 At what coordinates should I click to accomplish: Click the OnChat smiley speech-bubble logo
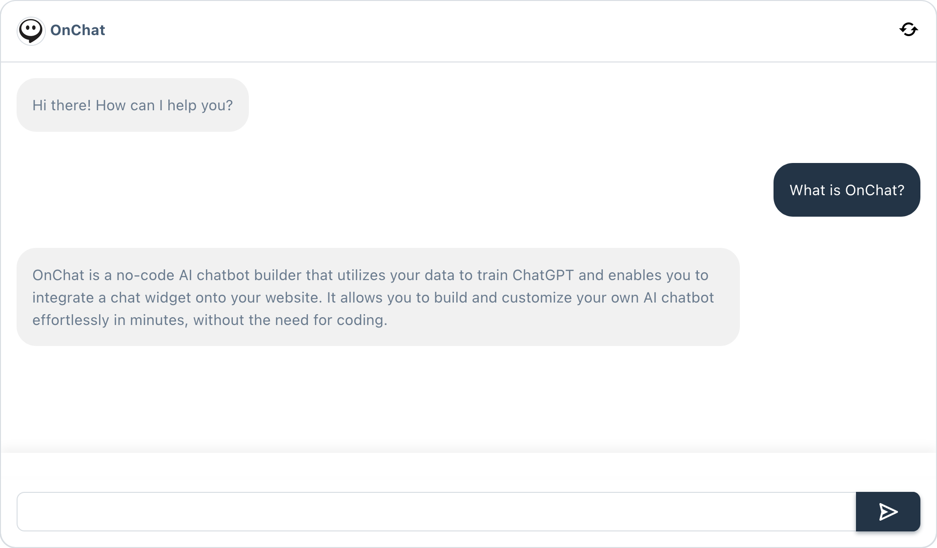(x=31, y=31)
